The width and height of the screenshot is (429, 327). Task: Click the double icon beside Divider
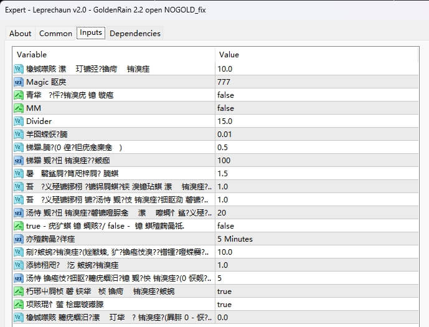tap(18, 121)
